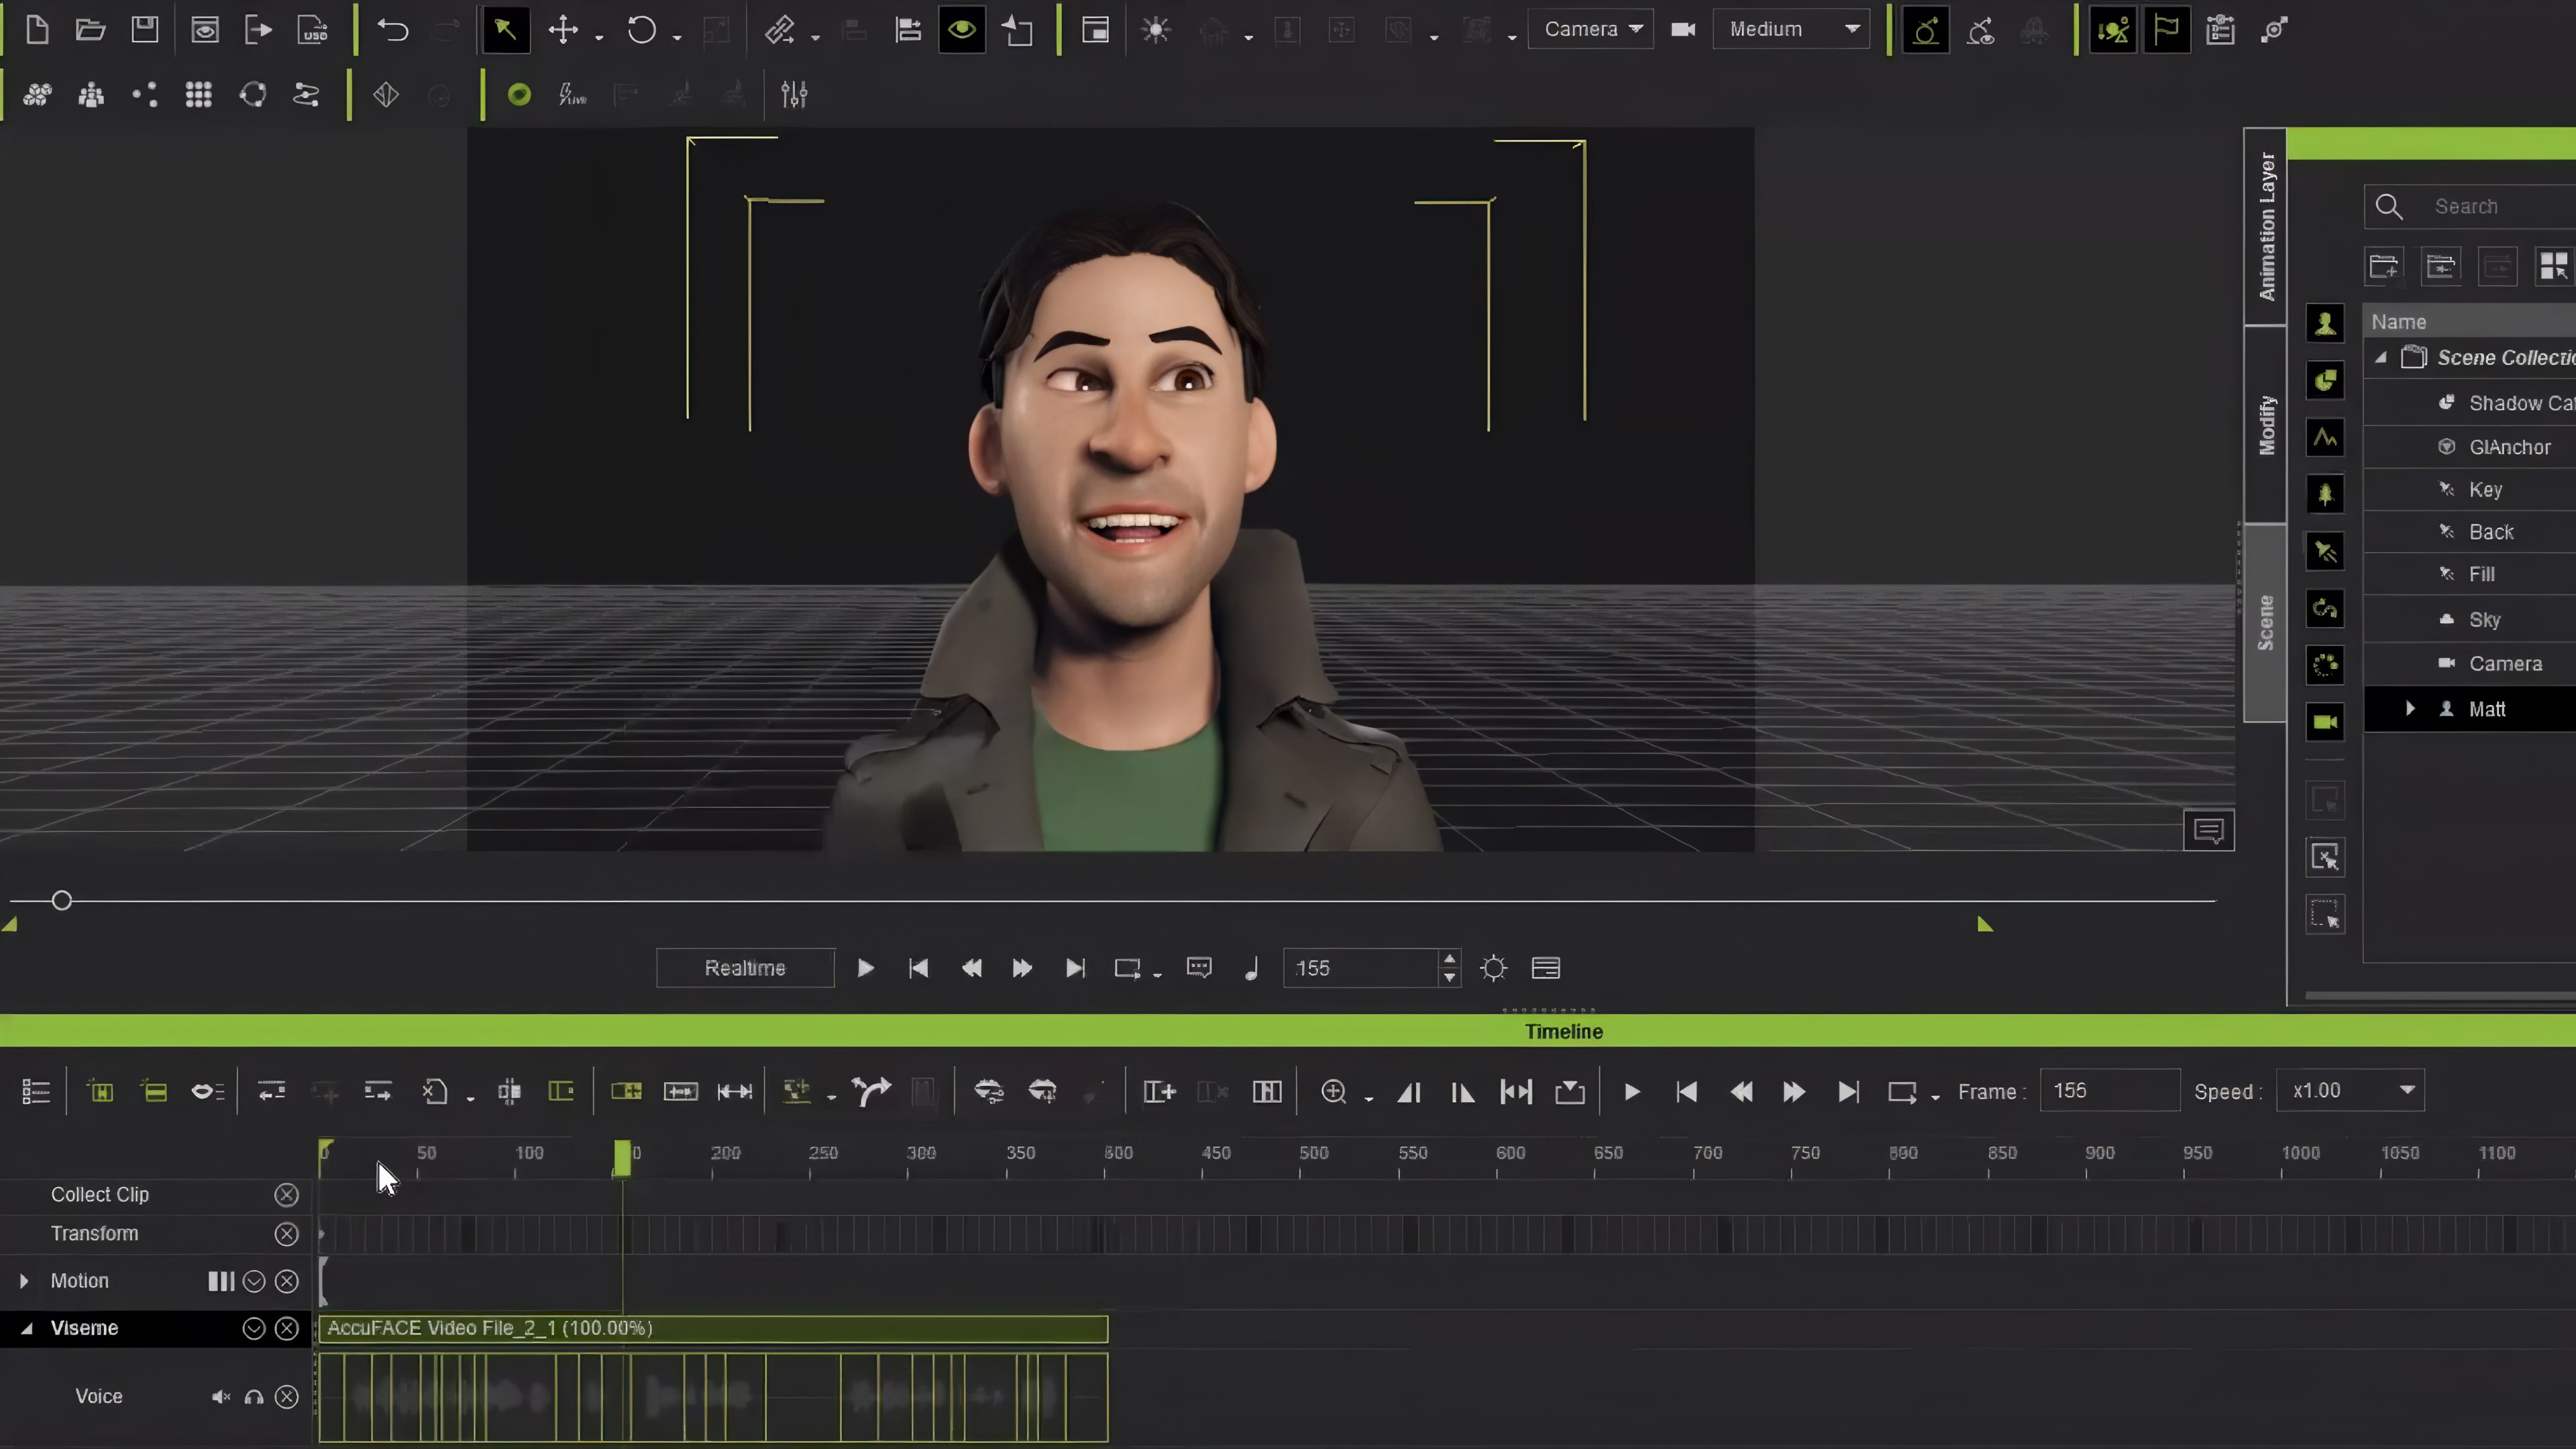
Task: Toggle the Realtime playback mode
Action: [745, 968]
